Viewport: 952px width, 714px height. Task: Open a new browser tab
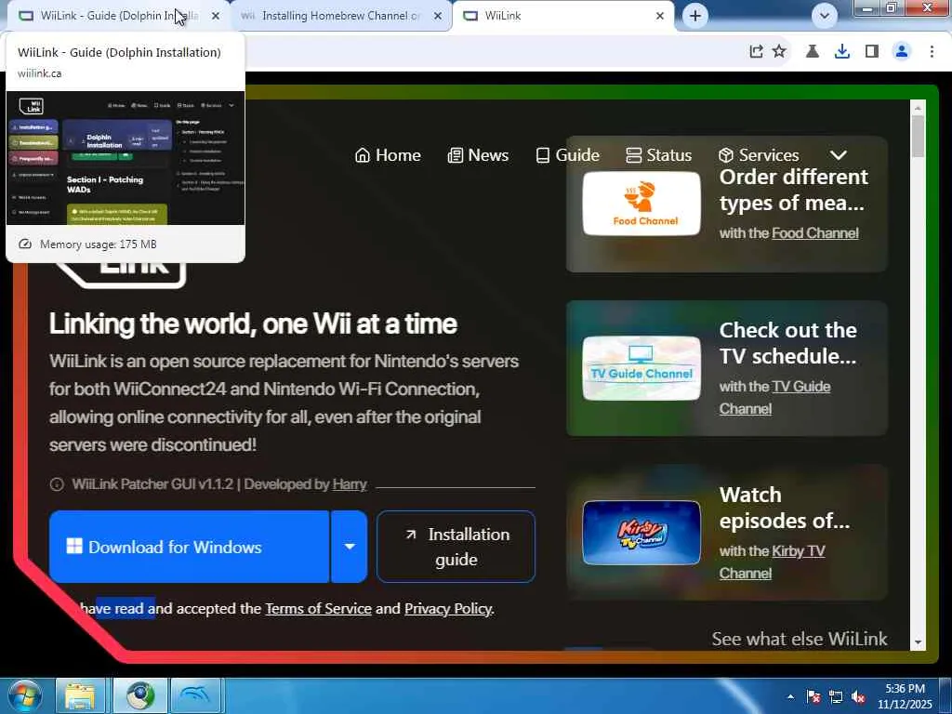point(695,16)
